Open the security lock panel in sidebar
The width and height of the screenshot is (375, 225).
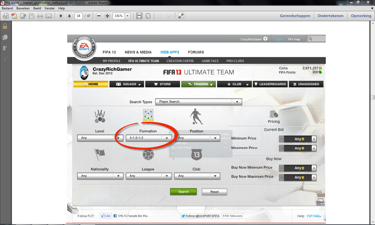[x=5, y=26]
